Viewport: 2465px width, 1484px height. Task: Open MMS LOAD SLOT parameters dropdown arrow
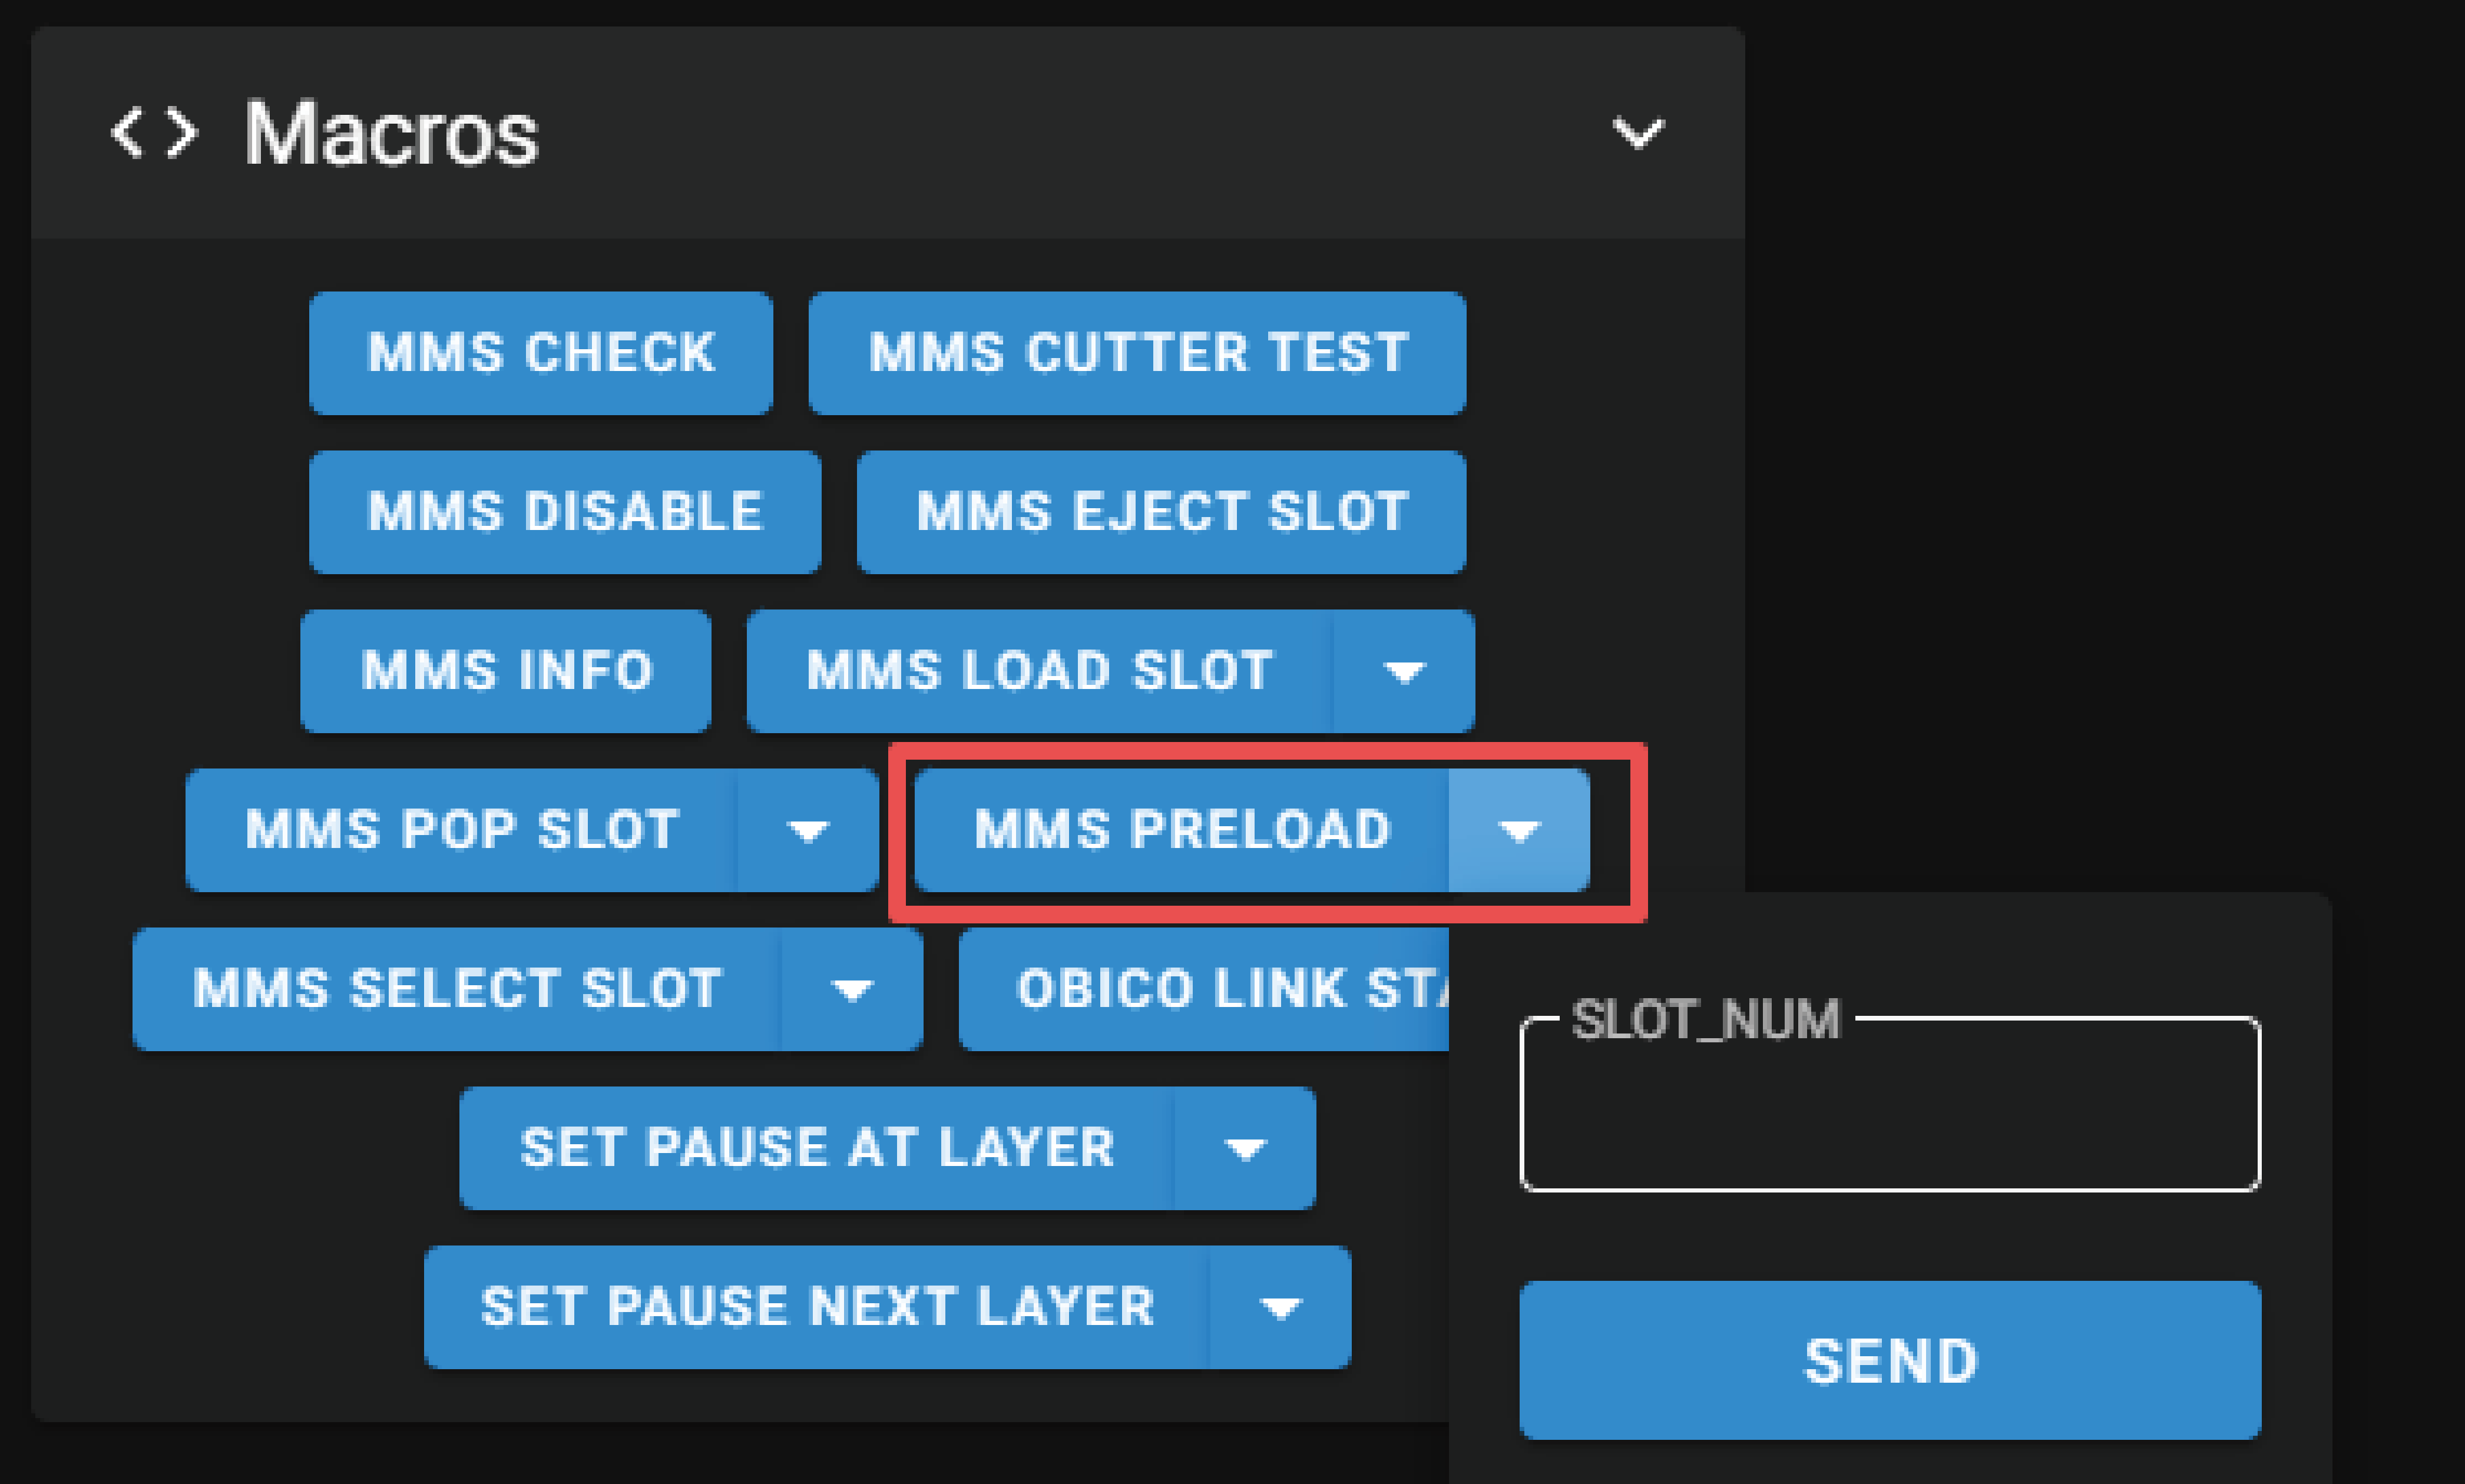1404,671
